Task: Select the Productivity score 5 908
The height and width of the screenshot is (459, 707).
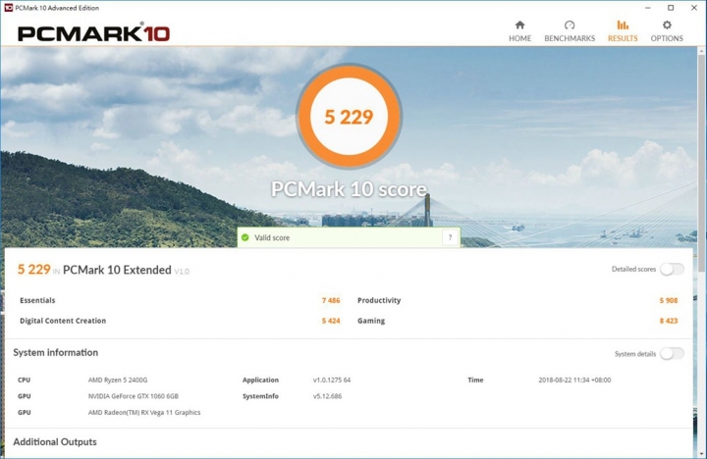Action: click(669, 300)
